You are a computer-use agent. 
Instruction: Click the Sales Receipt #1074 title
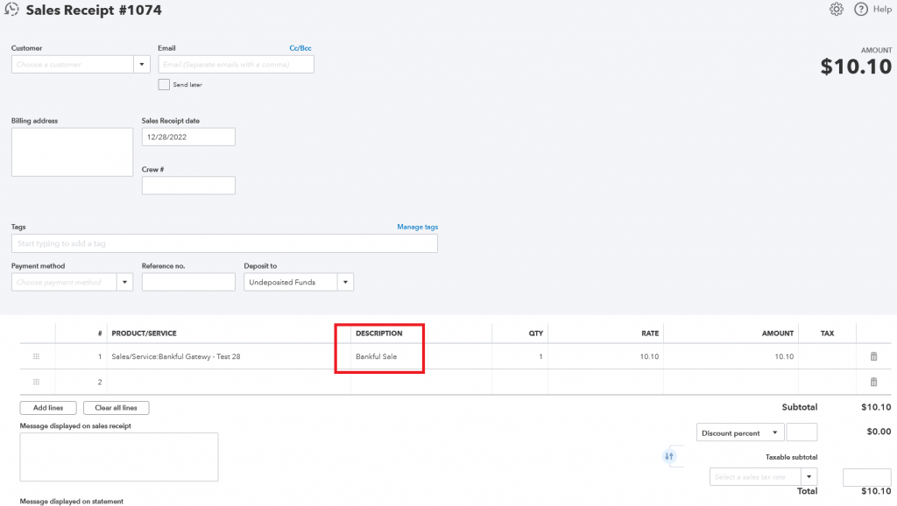[94, 10]
